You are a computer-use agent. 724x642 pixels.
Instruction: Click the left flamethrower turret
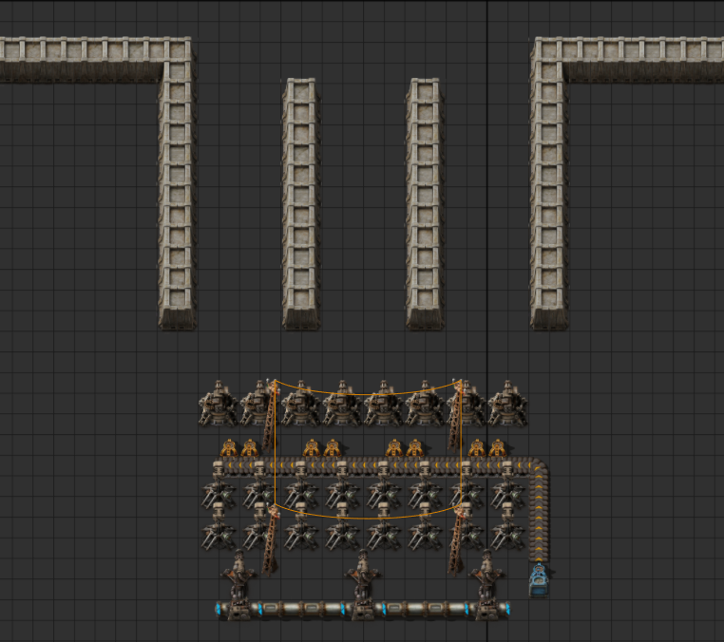pos(238,585)
